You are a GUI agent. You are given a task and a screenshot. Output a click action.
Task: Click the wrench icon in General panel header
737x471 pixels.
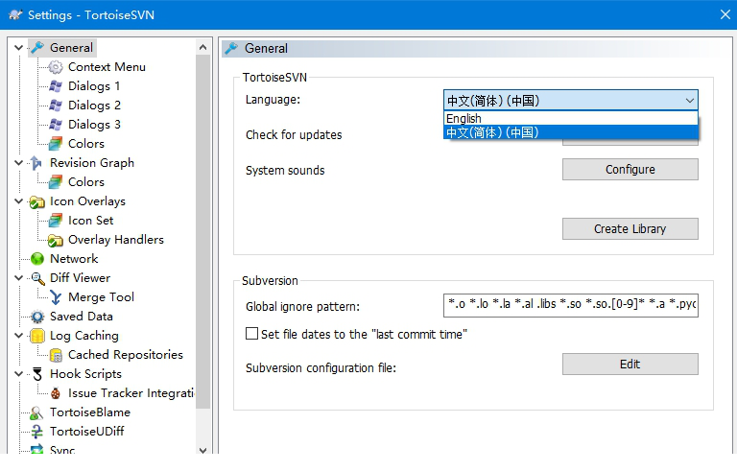click(x=231, y=48)
